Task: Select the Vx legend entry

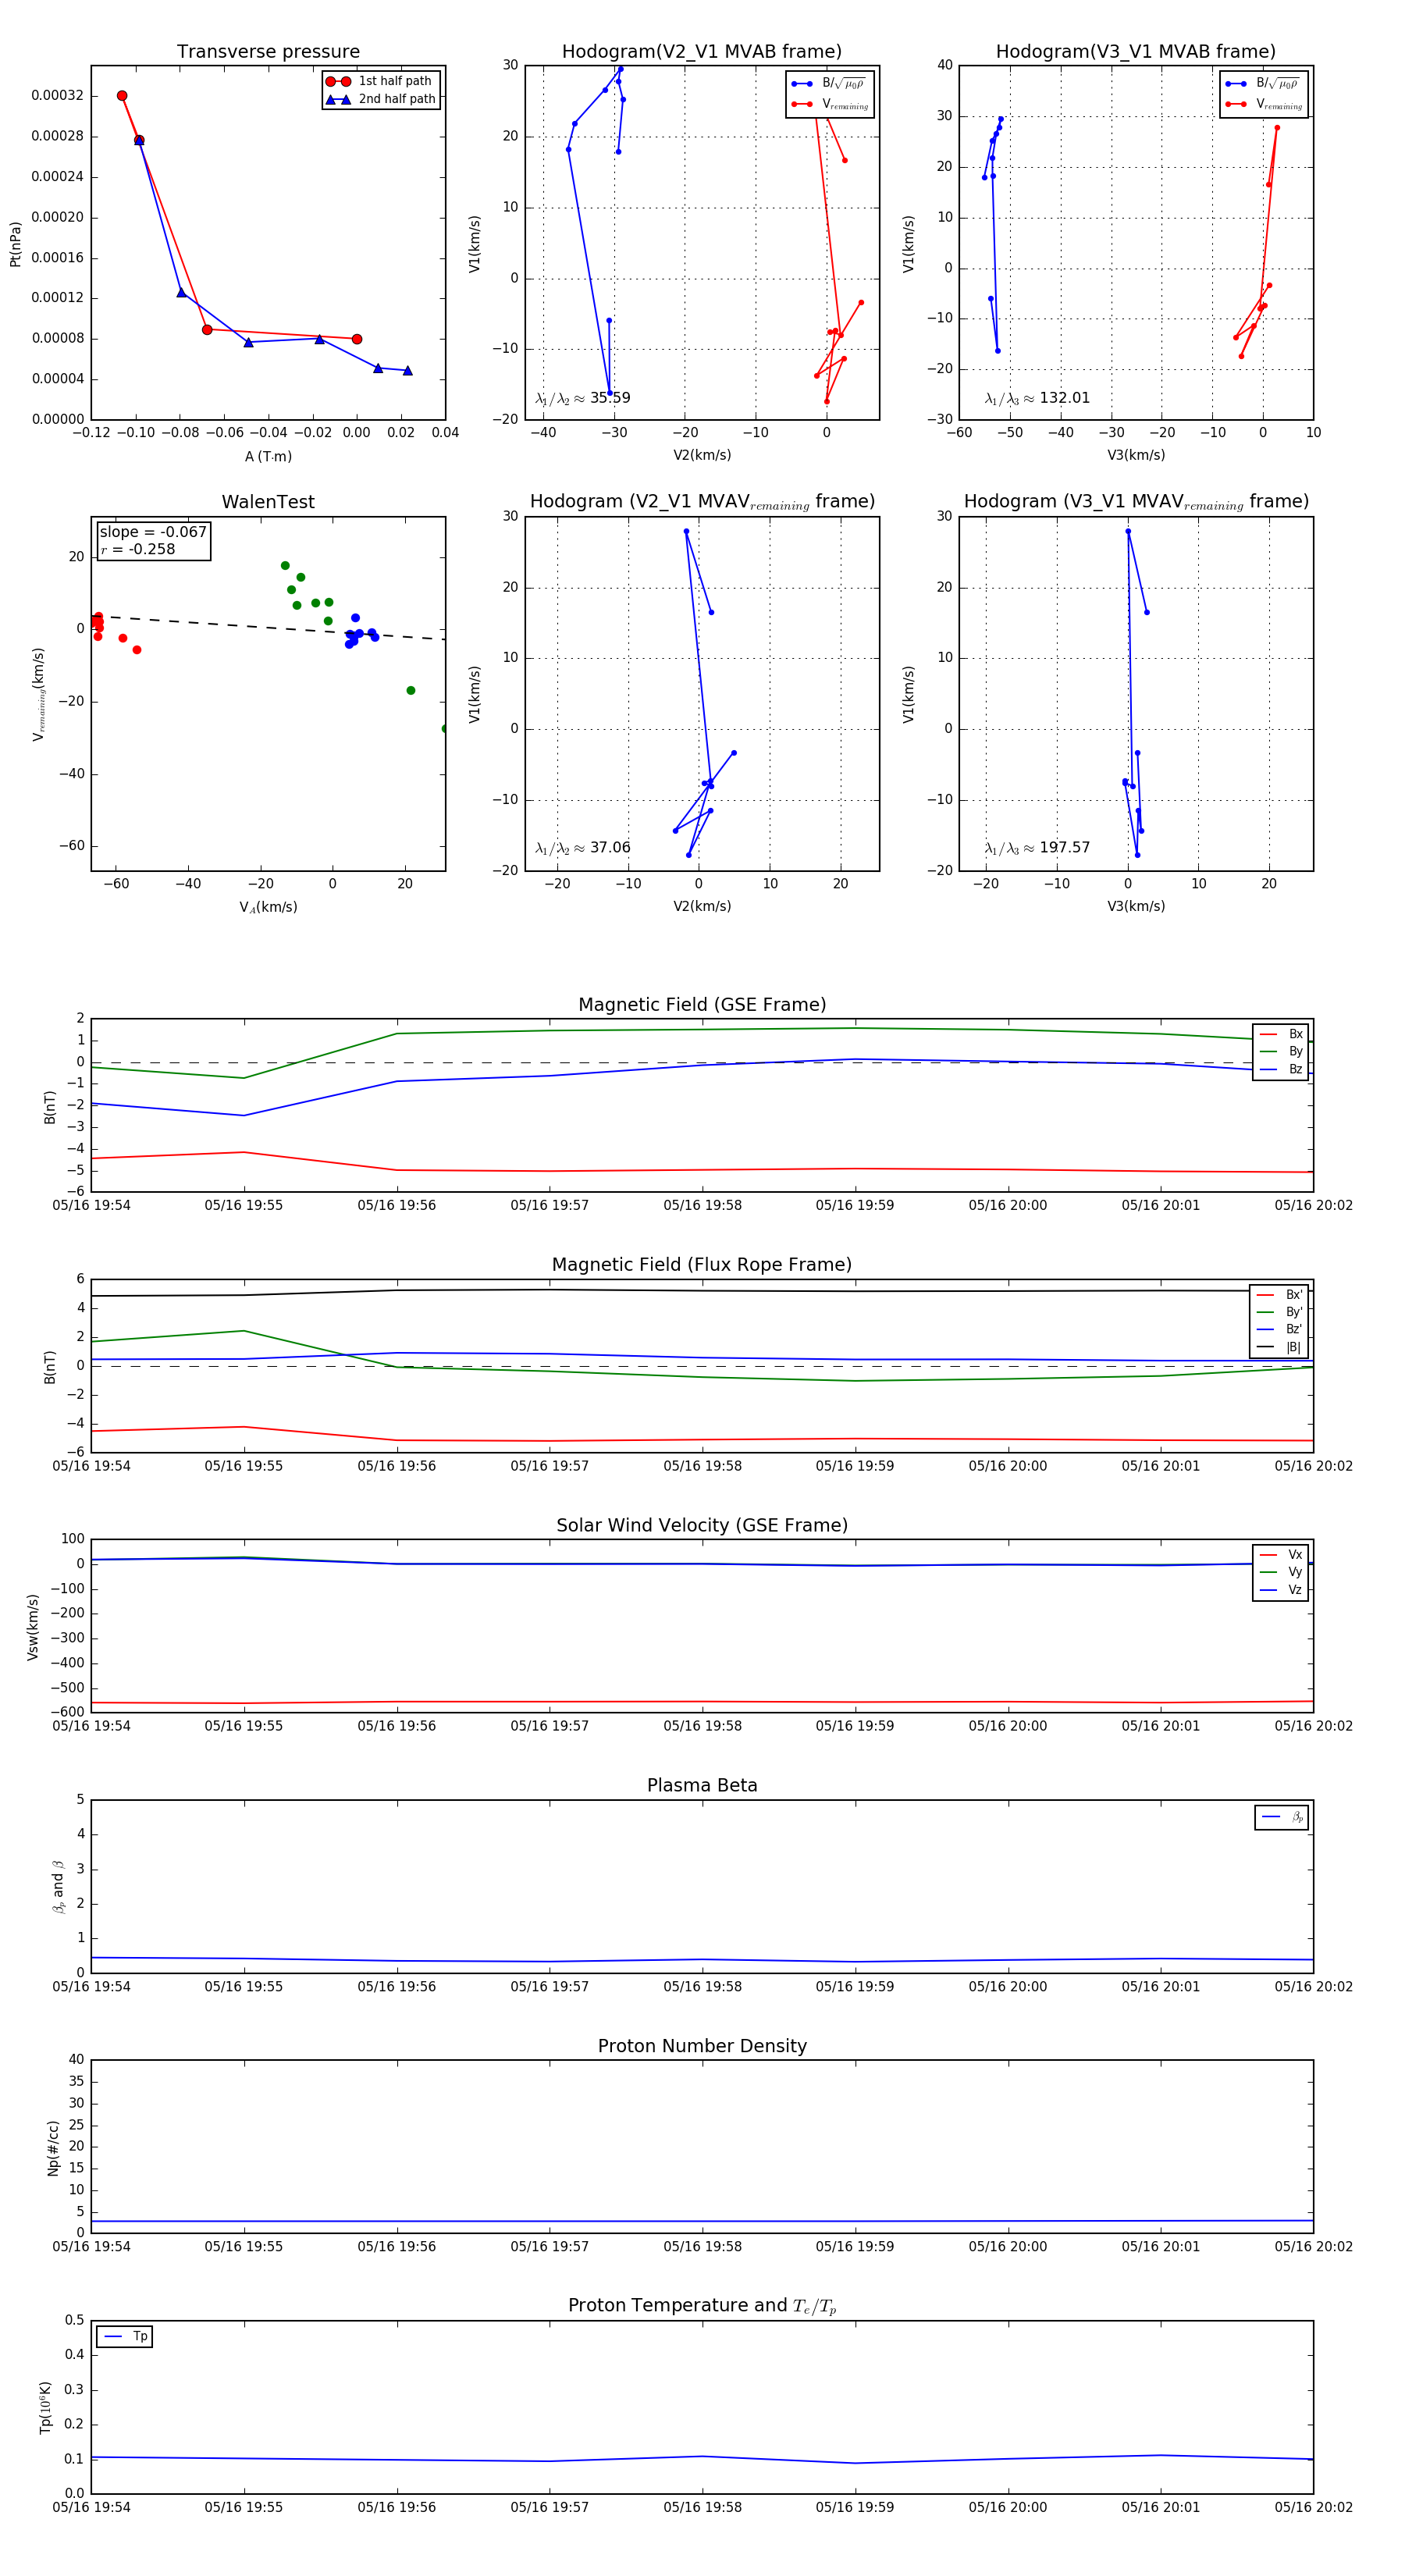Action: 1281,1555
